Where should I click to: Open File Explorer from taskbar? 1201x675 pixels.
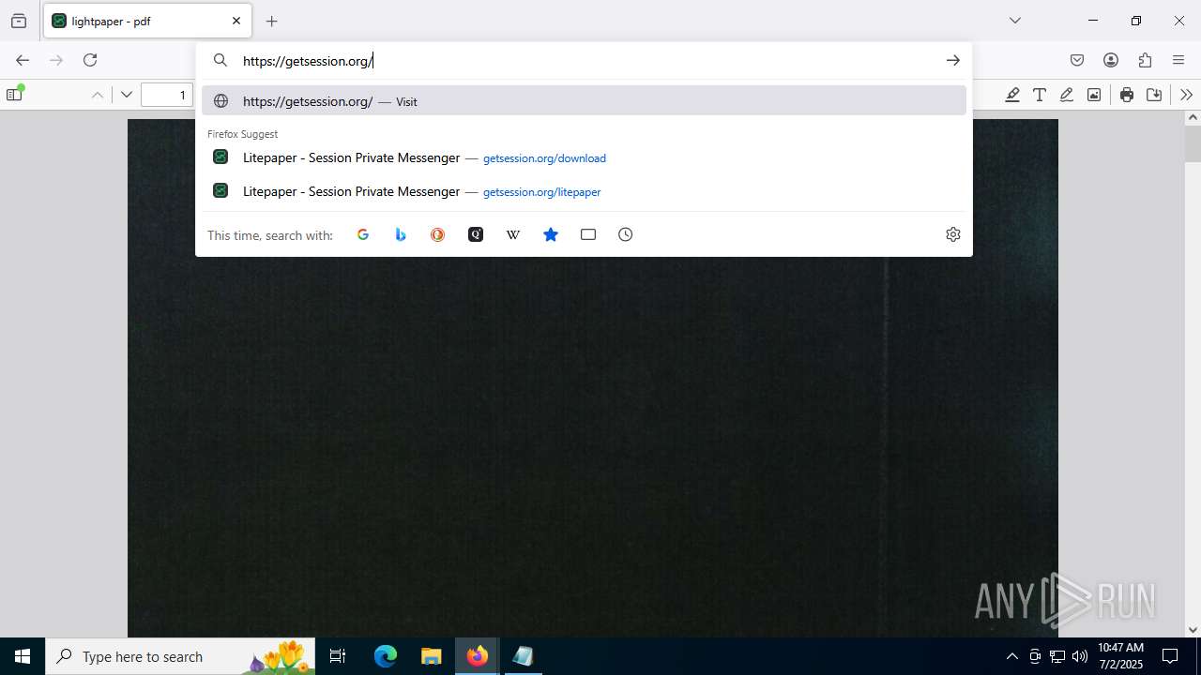[431, 656]
